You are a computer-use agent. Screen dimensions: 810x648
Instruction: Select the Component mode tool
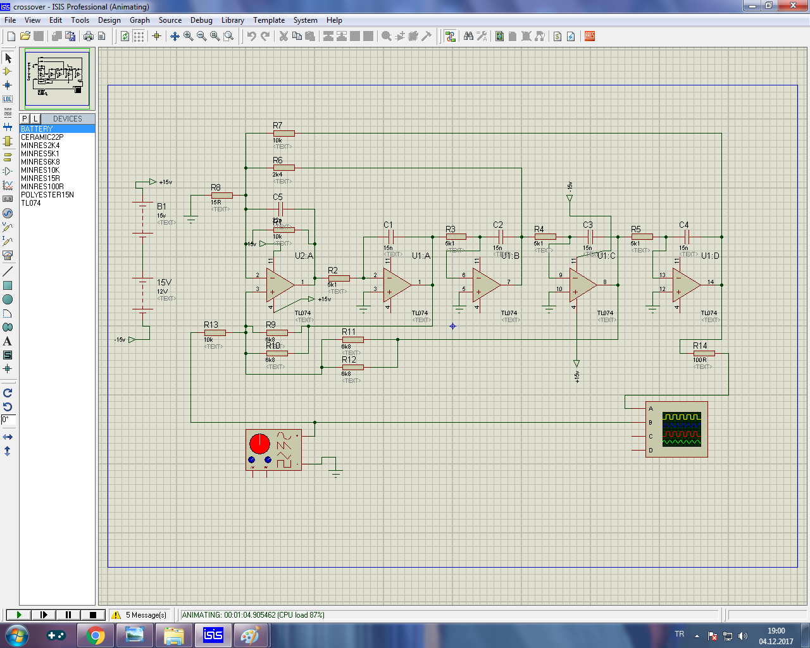[8, 72]
